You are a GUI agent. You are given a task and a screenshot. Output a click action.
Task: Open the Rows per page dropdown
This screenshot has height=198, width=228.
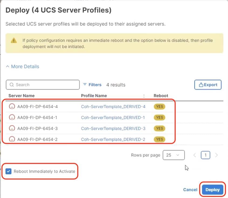[174, 155]
